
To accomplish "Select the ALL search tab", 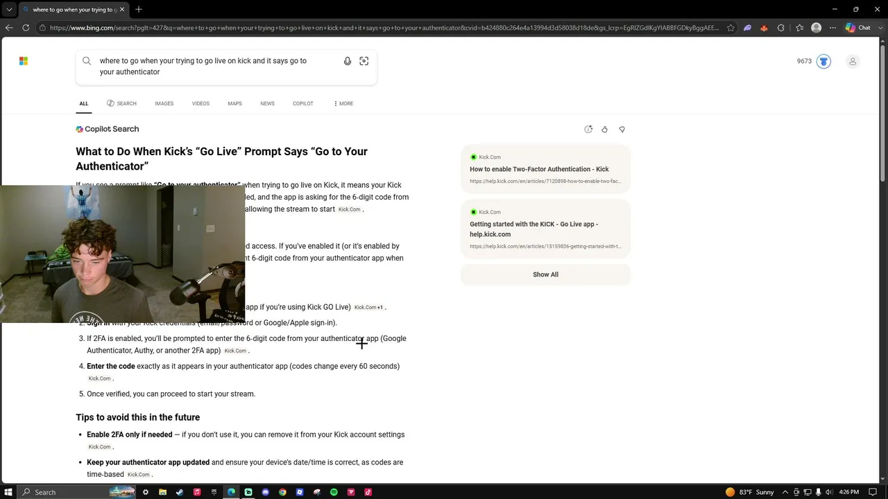I will click(x=84, y=104).
